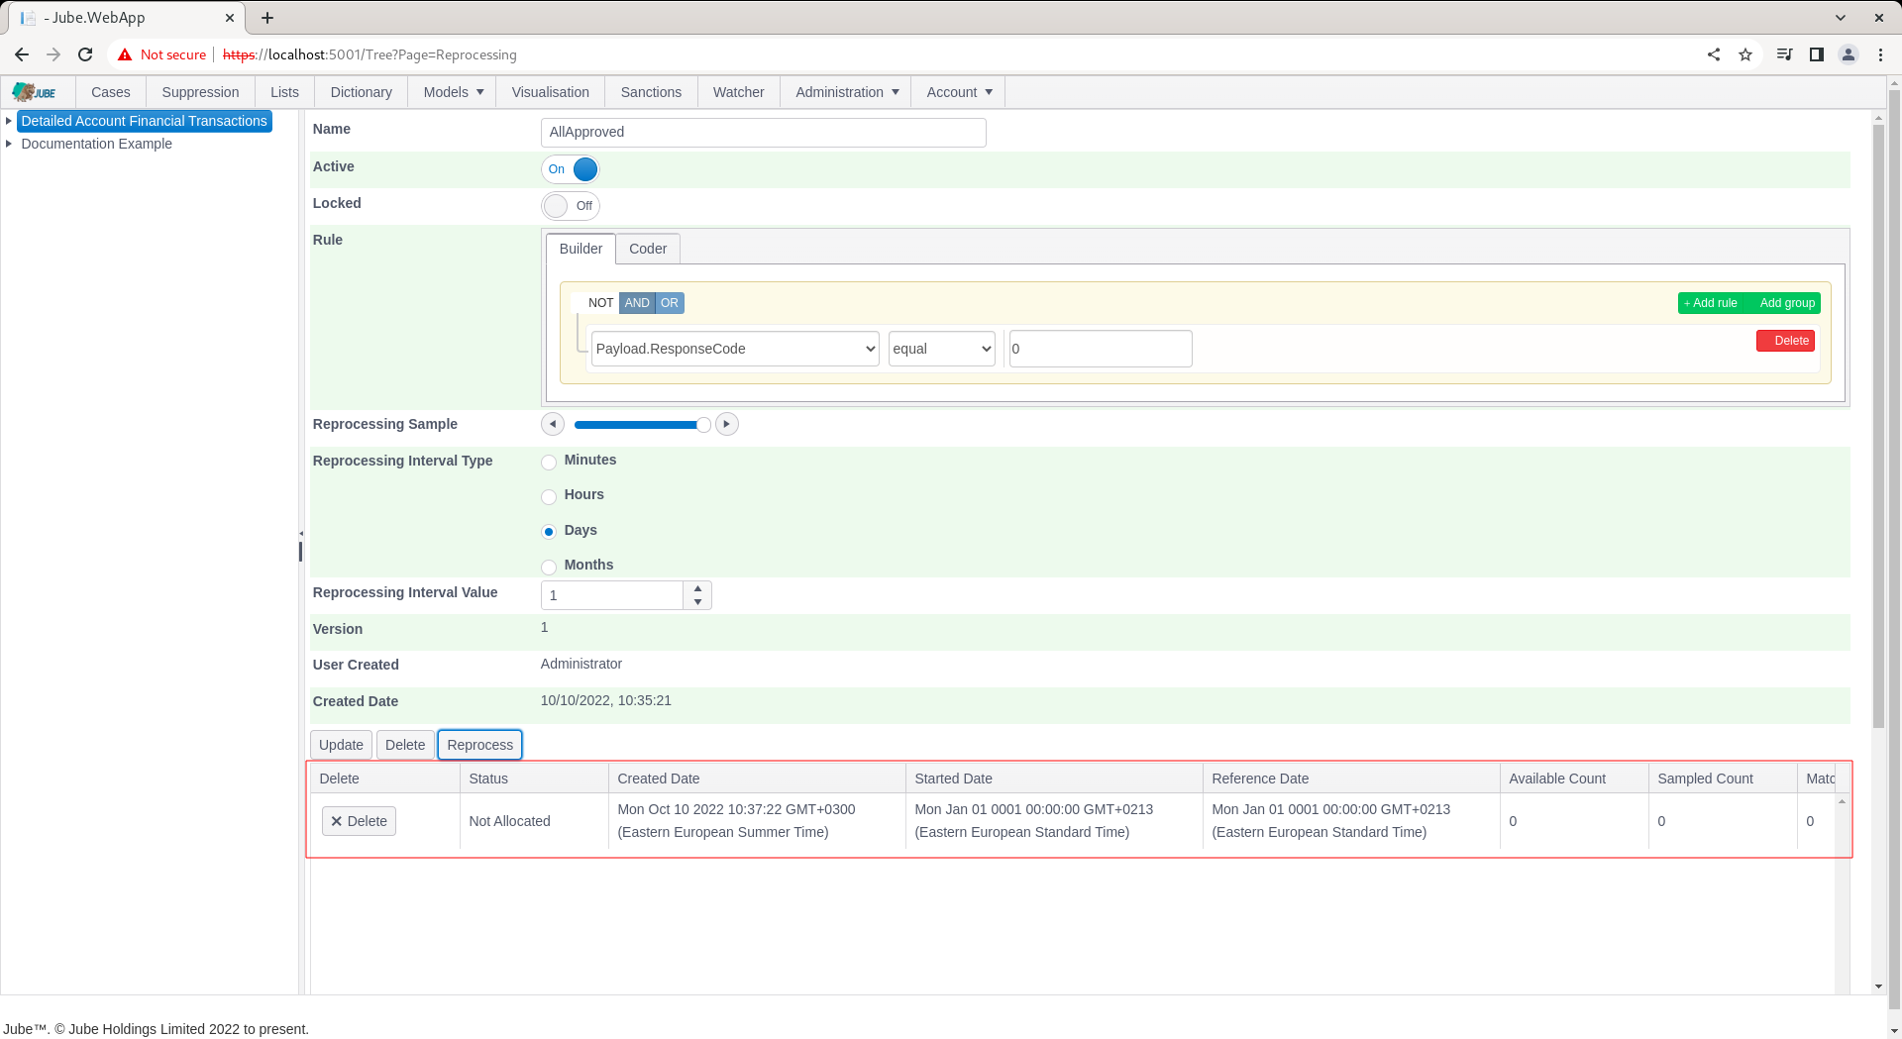
Task: Click the rule value input field
Action: [x=1100, y=349]
